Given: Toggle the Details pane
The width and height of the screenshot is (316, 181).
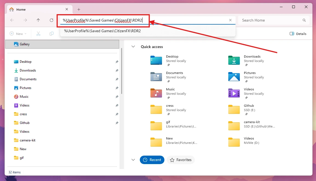Looking at the screenshot, I should 298,34.
